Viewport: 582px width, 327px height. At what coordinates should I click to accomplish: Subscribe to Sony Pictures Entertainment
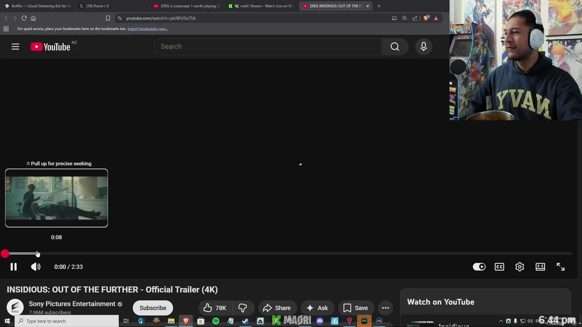coord(153,308)
